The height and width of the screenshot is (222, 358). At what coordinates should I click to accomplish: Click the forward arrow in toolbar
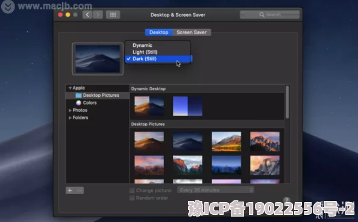pos(98,15)
